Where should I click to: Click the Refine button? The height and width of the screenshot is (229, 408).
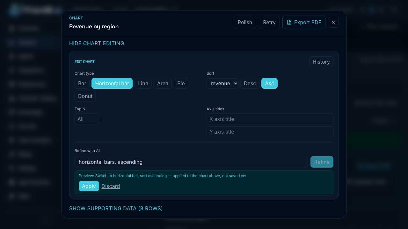point(322,162)
